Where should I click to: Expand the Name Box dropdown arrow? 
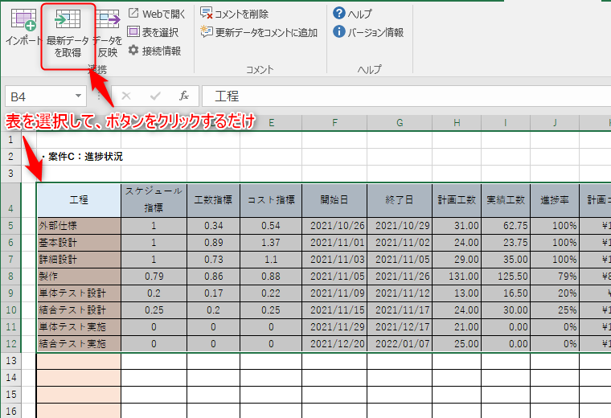point(84,96)
